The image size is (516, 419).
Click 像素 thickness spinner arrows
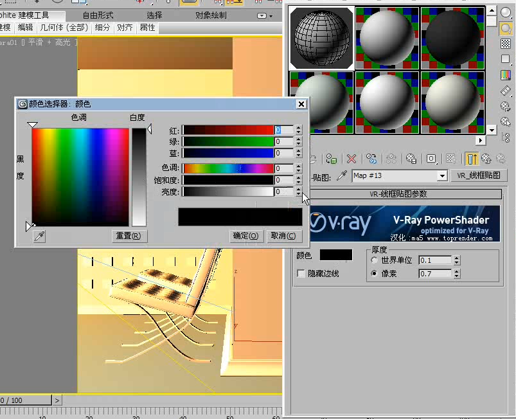(456, 274)
